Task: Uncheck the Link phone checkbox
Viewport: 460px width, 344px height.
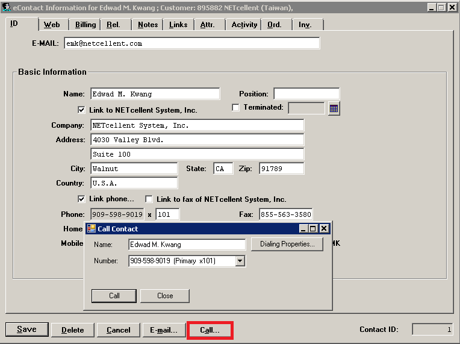Action: [x=81, y=199]
